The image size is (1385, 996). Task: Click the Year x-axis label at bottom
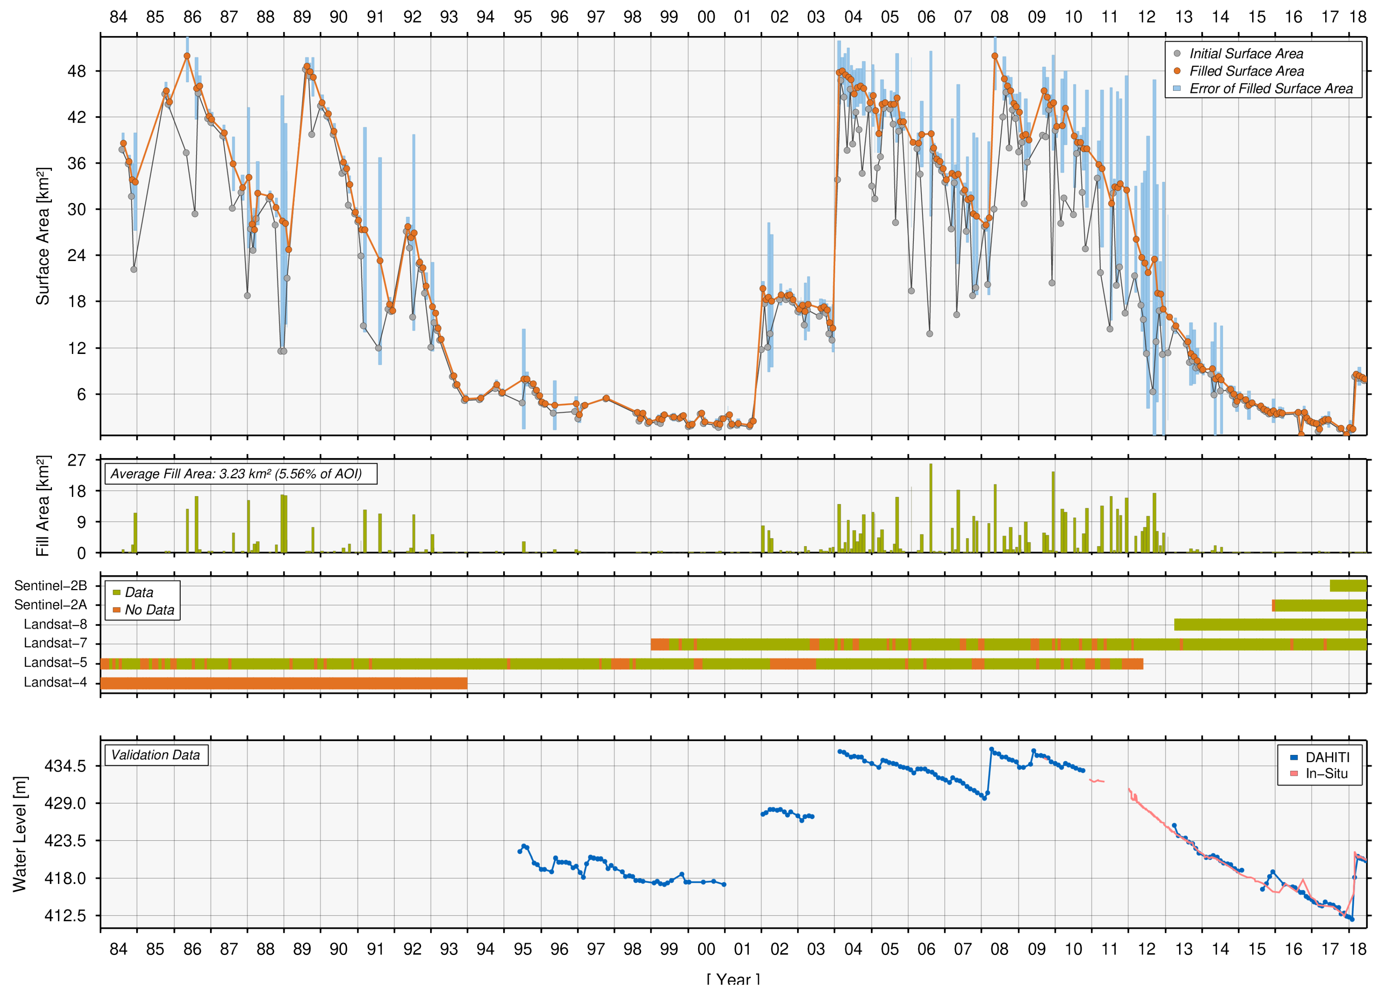pyautogui.click(x=733, y=979)
